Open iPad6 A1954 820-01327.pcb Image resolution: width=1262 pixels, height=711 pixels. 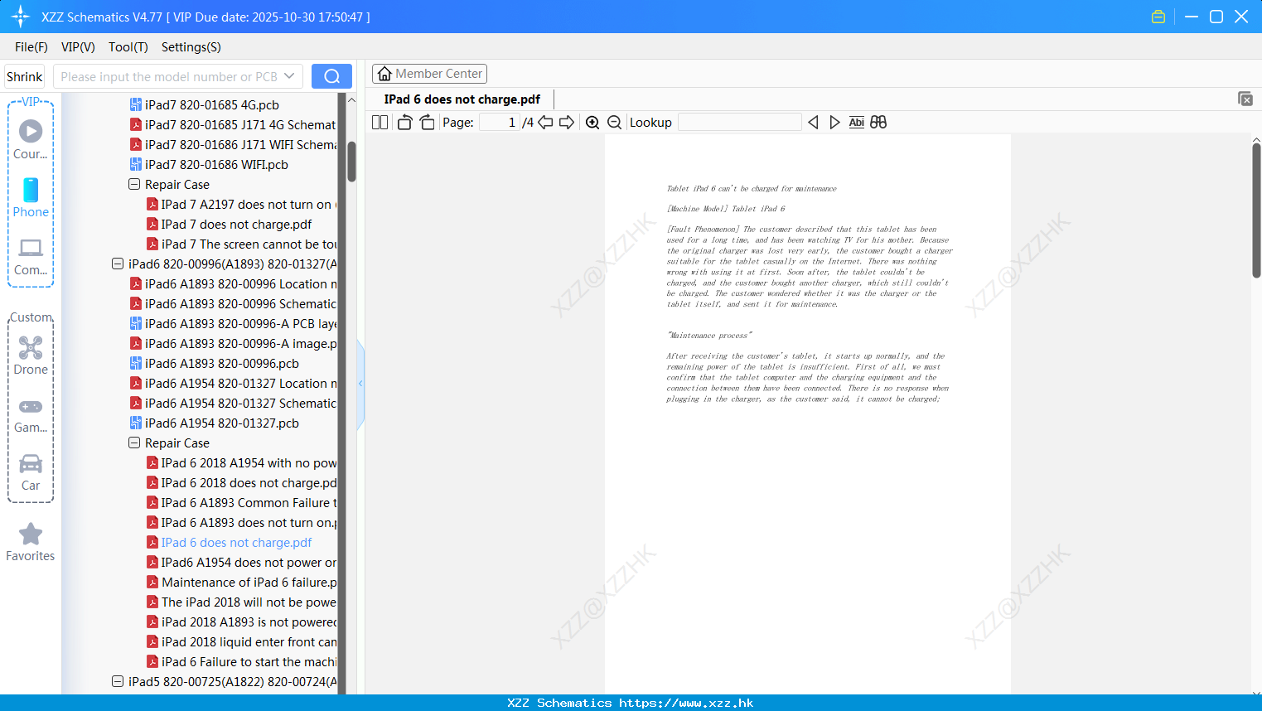click(x=214, y=423)
